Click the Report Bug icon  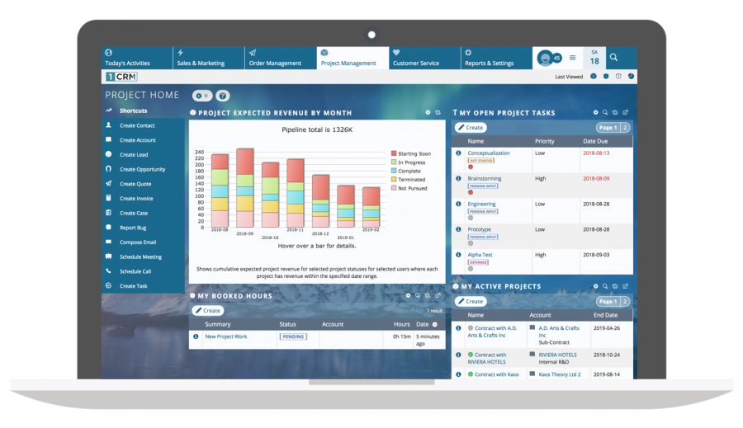click(108, 228)
